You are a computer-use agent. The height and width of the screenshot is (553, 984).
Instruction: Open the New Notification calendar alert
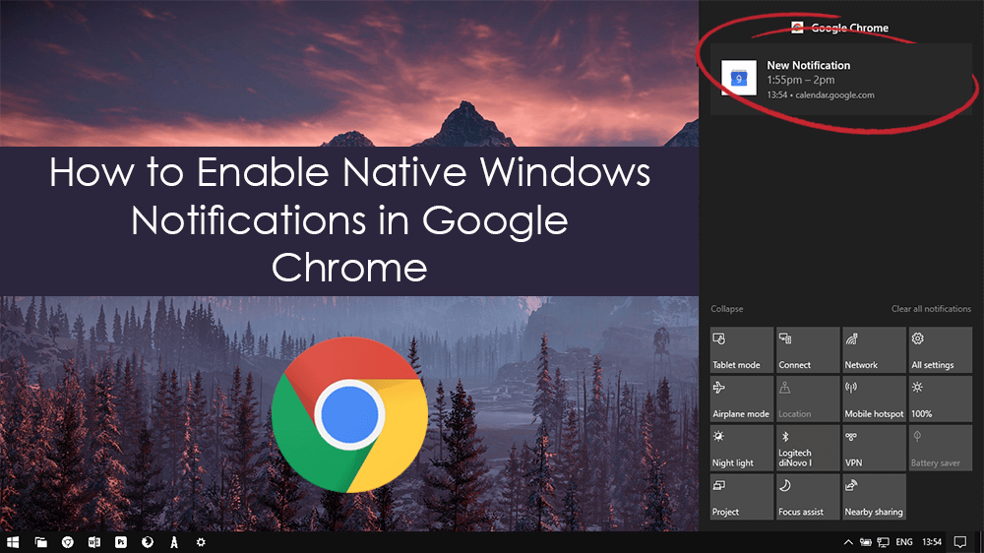tap(841, 79)
